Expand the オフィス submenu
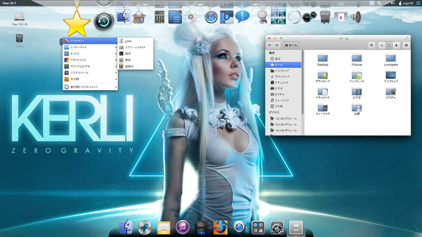Image resolution: width=422 pixels, height=237 pixels. pos(90,54)
